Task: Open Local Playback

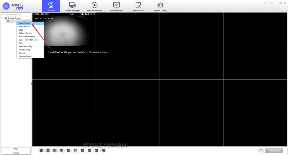Action: click(116, 7)
